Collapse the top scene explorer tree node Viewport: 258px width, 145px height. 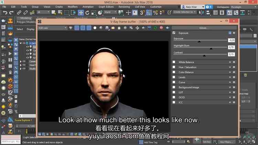point(21,43)
